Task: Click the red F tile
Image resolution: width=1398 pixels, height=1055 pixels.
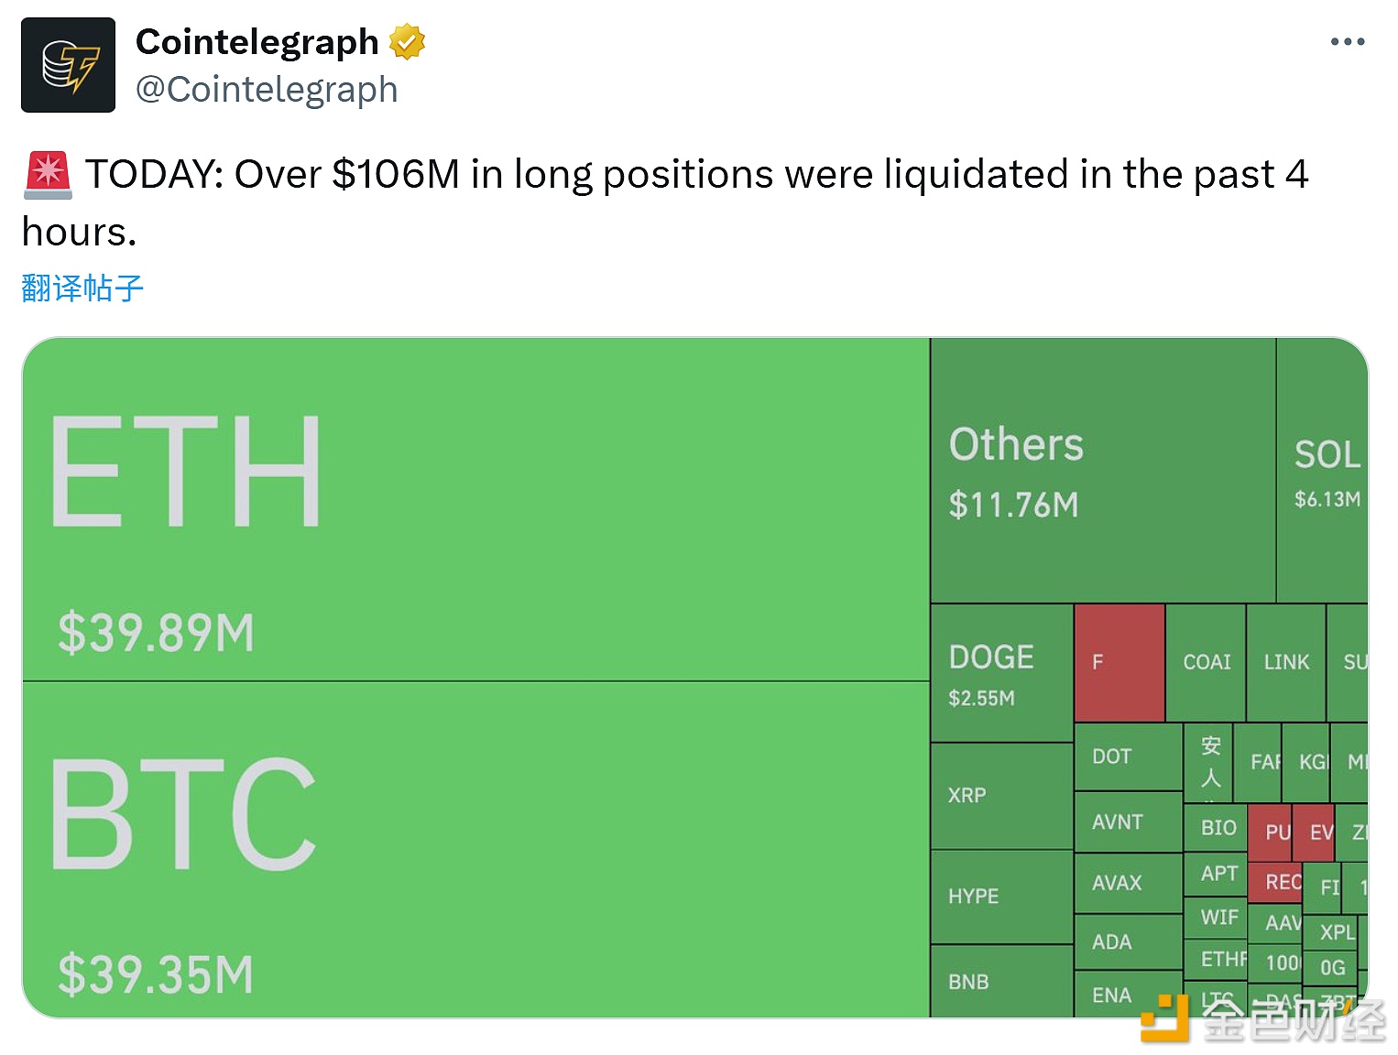Action: pyautogui.click(x=1119, y=662)
